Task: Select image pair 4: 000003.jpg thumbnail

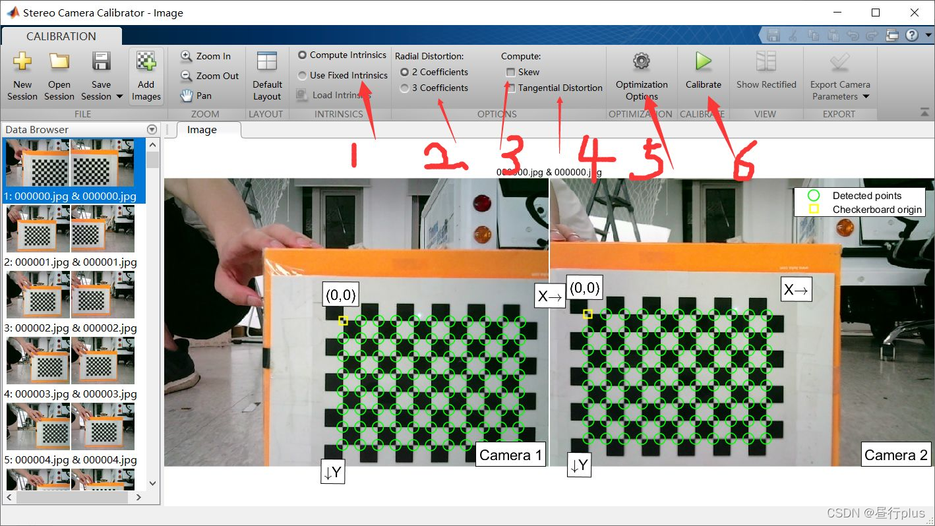Action: pyautogui.click(x=71, y=361)
